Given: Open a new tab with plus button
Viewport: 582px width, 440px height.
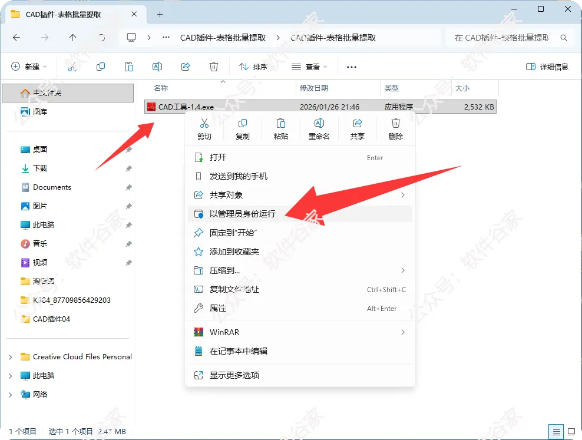Looking at the screenshot, I should pyautogui.click(x=160, y=15).
